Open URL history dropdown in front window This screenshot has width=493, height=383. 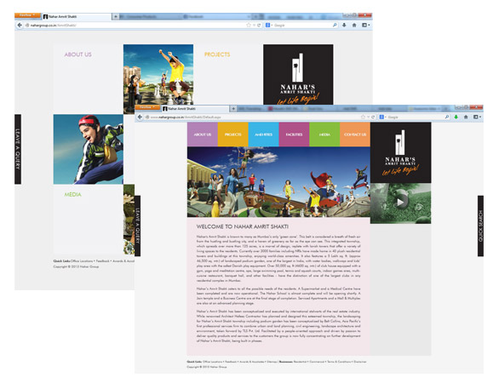368,117
